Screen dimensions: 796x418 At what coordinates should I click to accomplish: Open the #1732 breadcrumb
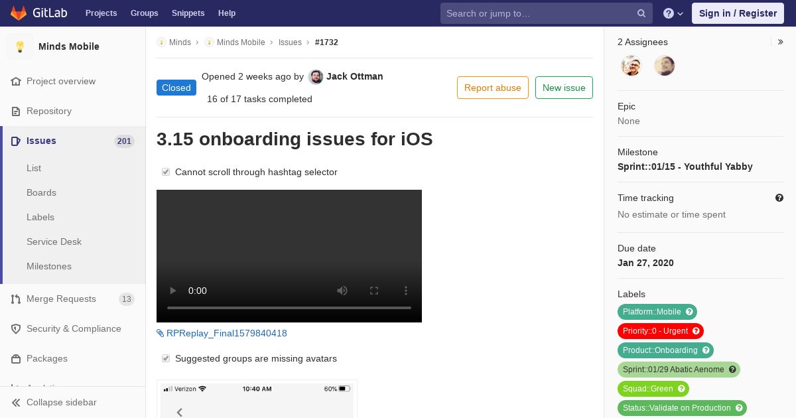(x=326, y=42)
